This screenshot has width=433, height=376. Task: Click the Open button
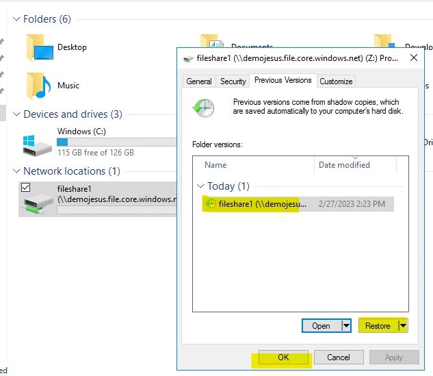(x=322, y=326)
